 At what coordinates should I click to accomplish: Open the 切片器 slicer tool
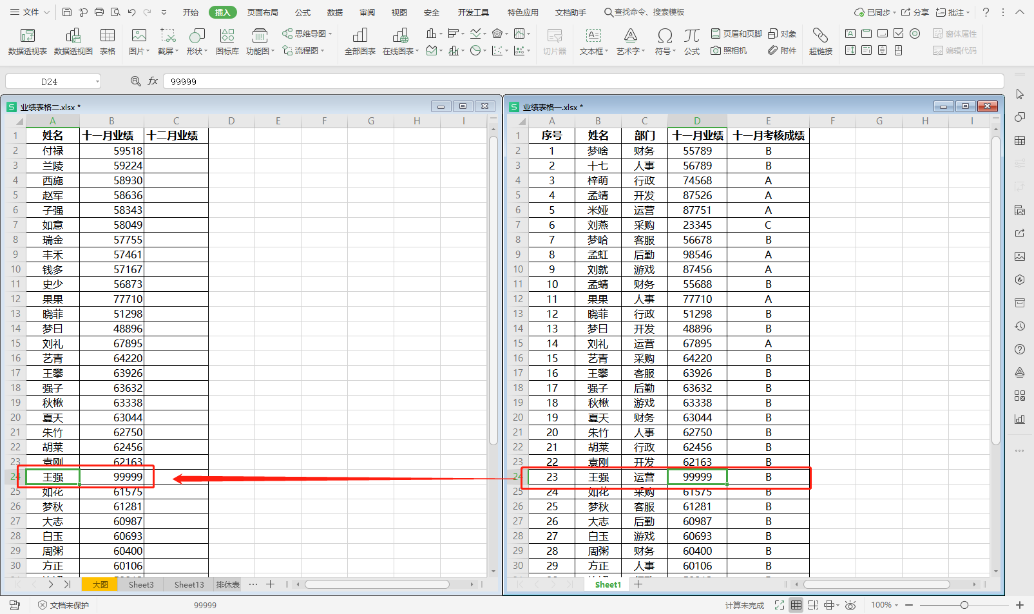(555, 41)
